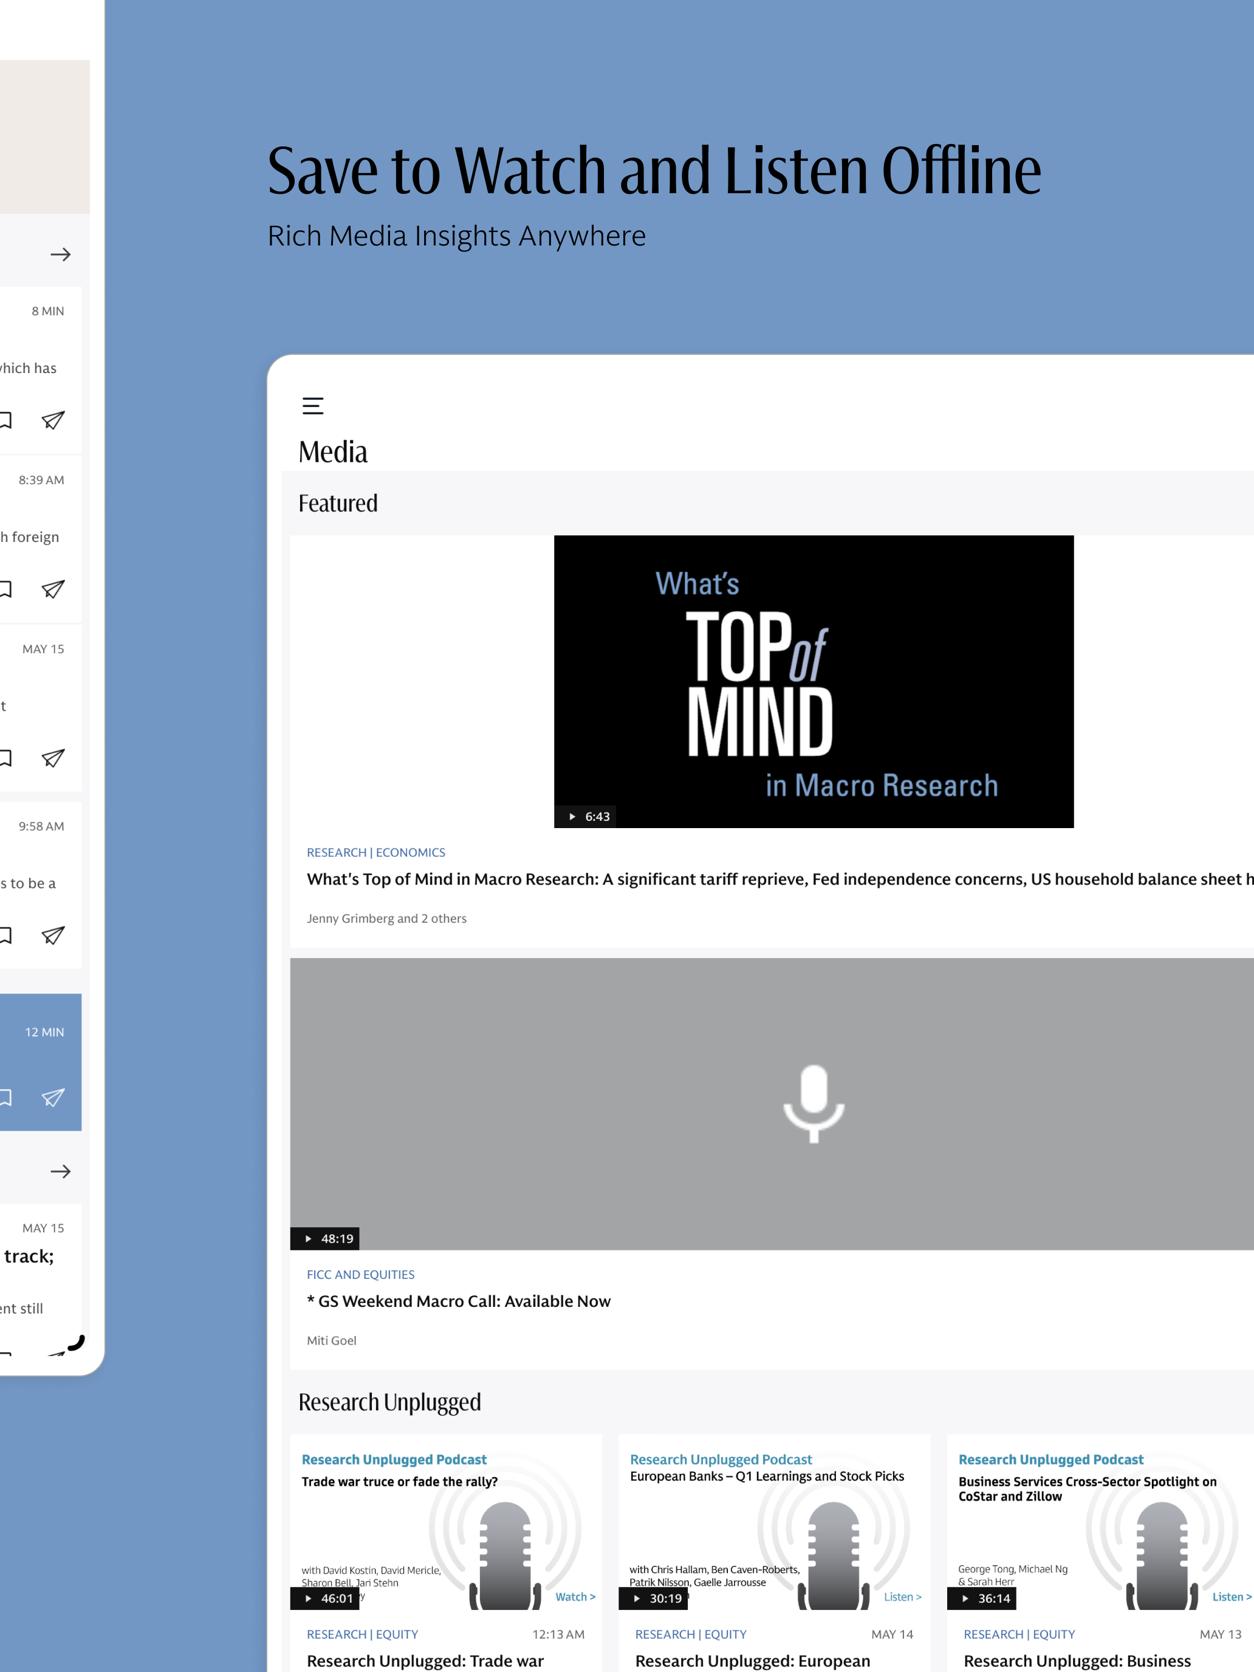Open the RESEARCH | ECONOMICS category link
Screen dimensions: 1254x1672
(375, 852)
